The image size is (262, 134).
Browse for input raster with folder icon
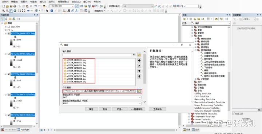point(139,55)
